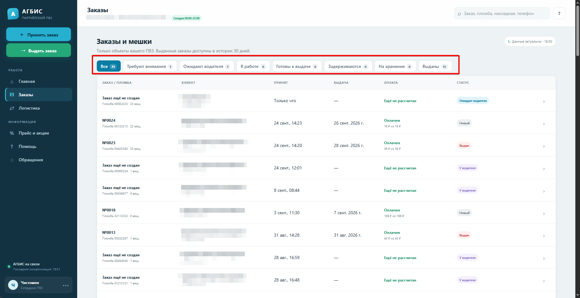Expand the chevron of order №0013
The image size is (580, 298).
pos(544,236)
